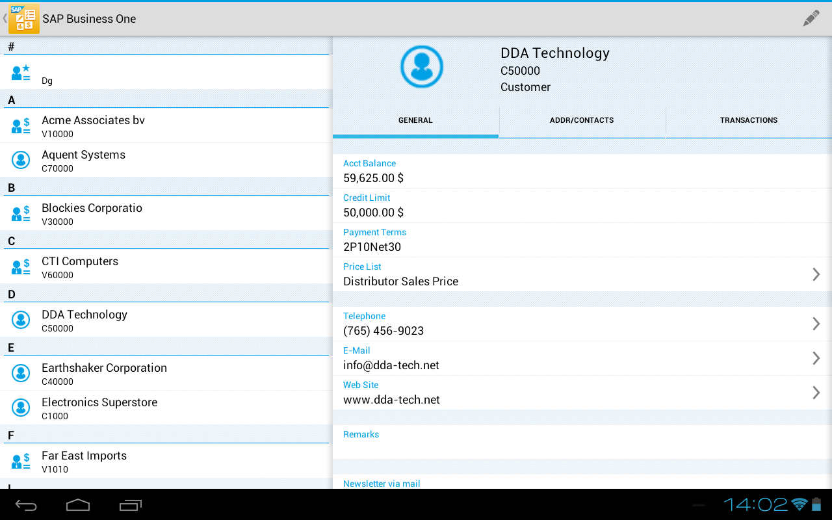Open the E-Mail entry chevron
This screenshot has height=520, width=832.
point(816,358)
